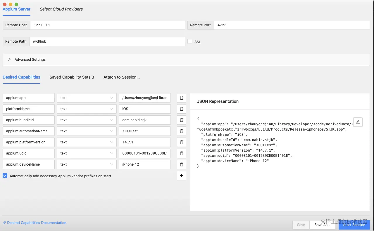Click the XCUITest value field
The width and height of the screenshot is (374, 231).
click(145, 131)
